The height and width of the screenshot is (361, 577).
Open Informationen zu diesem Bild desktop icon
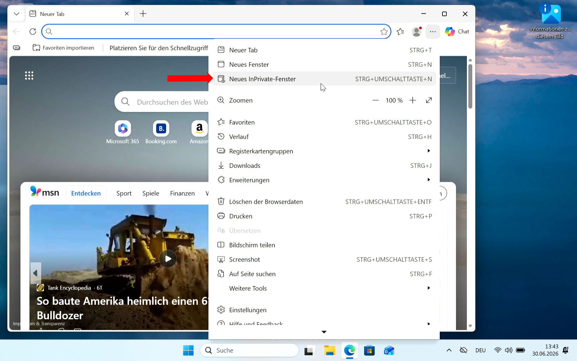[x=550, y=21]
